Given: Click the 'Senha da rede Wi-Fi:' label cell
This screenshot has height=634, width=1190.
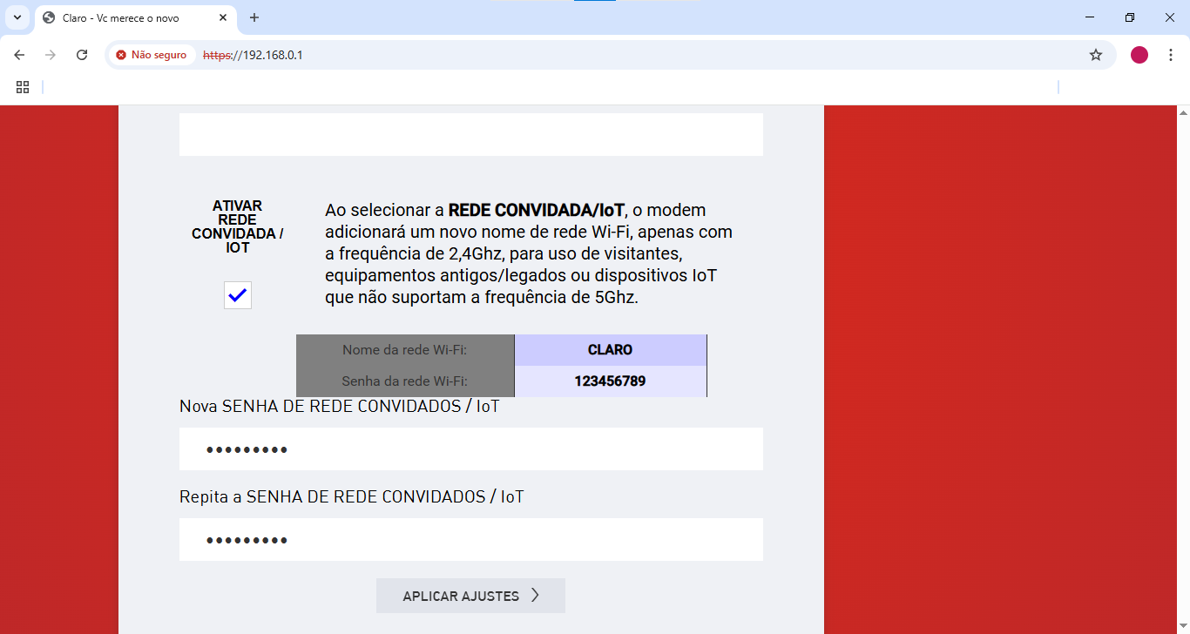Looking at the screenshot, I should (405, 381).
